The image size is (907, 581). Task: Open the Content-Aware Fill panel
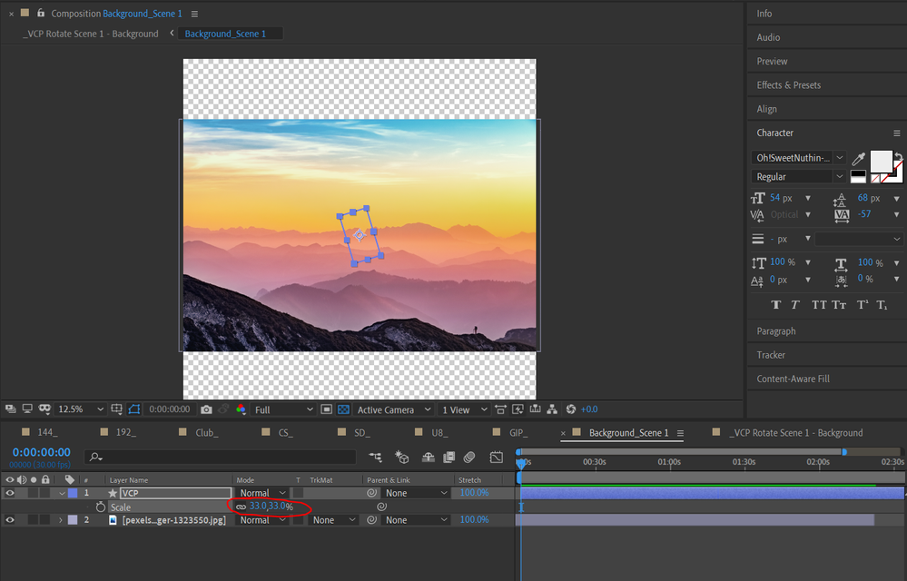pyautogui.click(x=793, y=379)
